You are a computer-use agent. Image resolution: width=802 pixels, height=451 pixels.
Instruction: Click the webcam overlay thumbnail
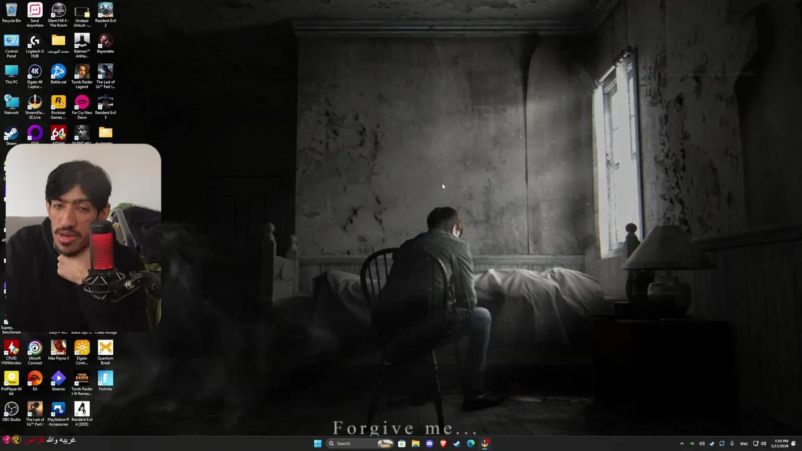pyautogui.click(x=83, y=237)
